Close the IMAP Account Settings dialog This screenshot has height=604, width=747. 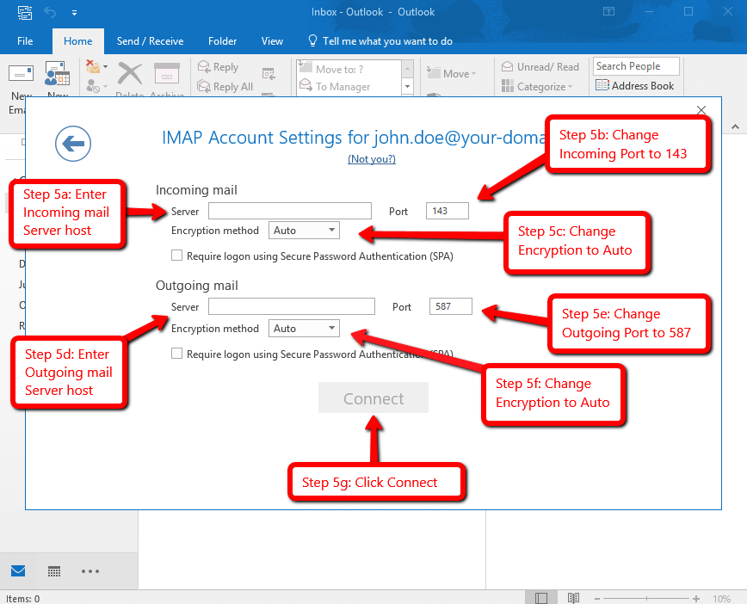[x=701, y=110]
